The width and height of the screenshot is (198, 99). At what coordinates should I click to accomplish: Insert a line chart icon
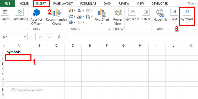point(71,16)
